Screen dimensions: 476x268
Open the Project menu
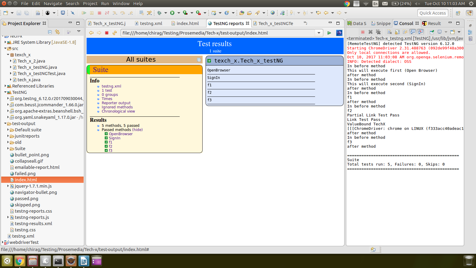(90, 4)
